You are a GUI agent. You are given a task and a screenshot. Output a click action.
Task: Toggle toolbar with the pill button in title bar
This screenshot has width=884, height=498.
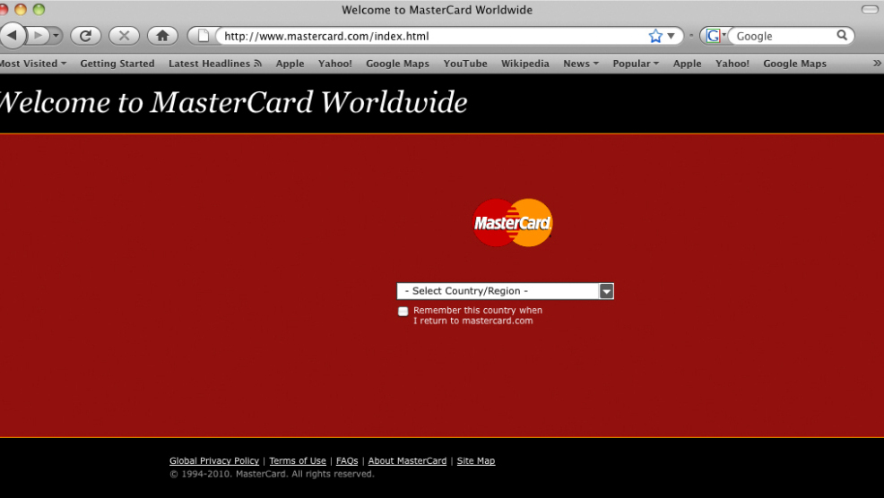coord(870,10)
